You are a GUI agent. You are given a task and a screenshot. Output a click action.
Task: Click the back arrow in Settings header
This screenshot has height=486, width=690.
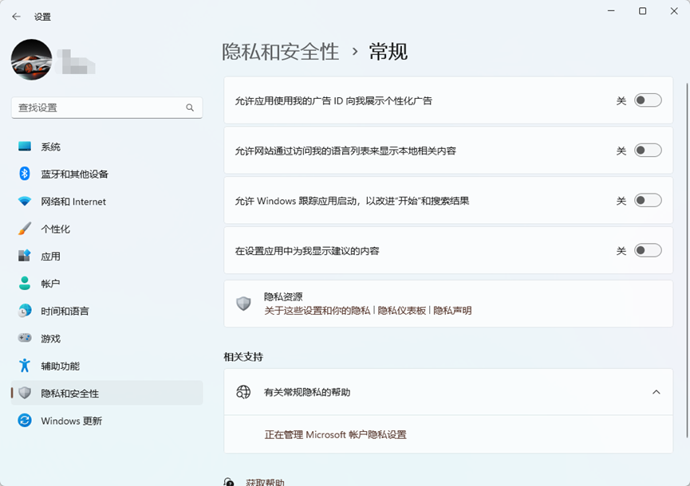(x=16, y=16)
